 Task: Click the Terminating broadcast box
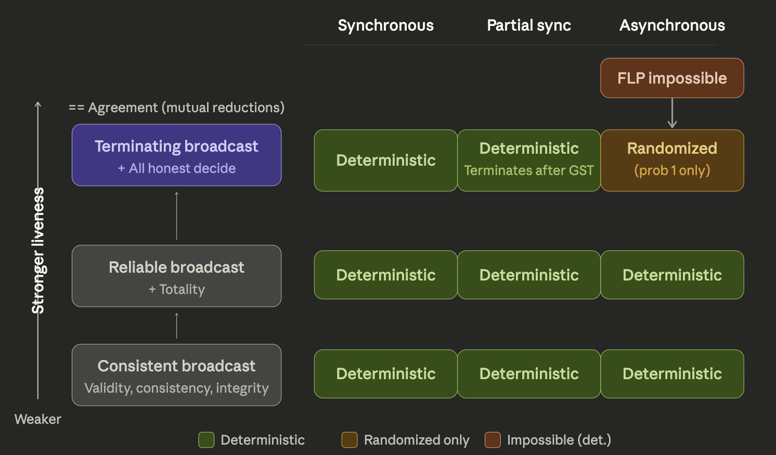tap(176, 155)
